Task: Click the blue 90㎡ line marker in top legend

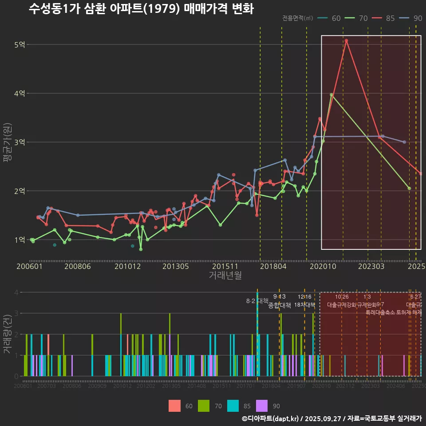Action: click(405, 18)
